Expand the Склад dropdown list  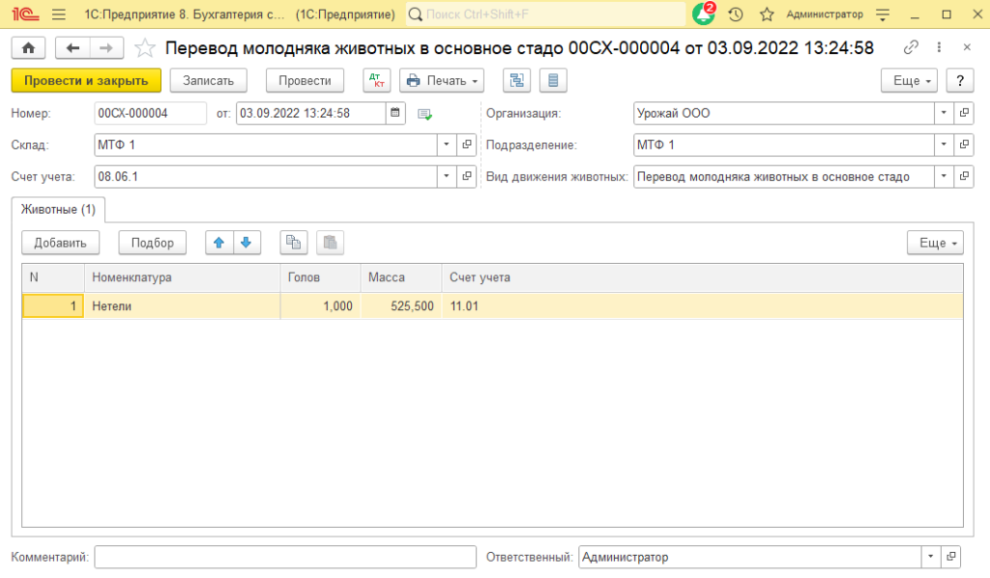(446, 145)
